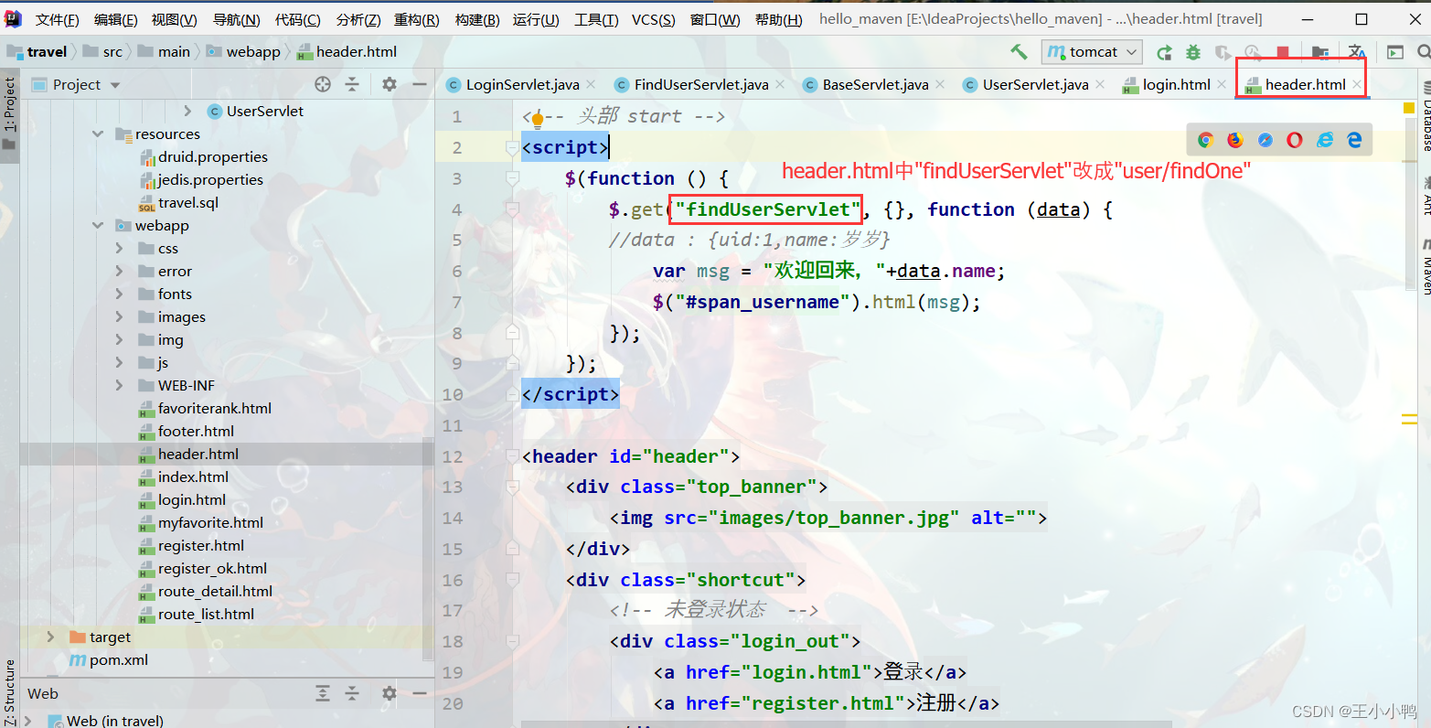Expand the images folder

120,316
